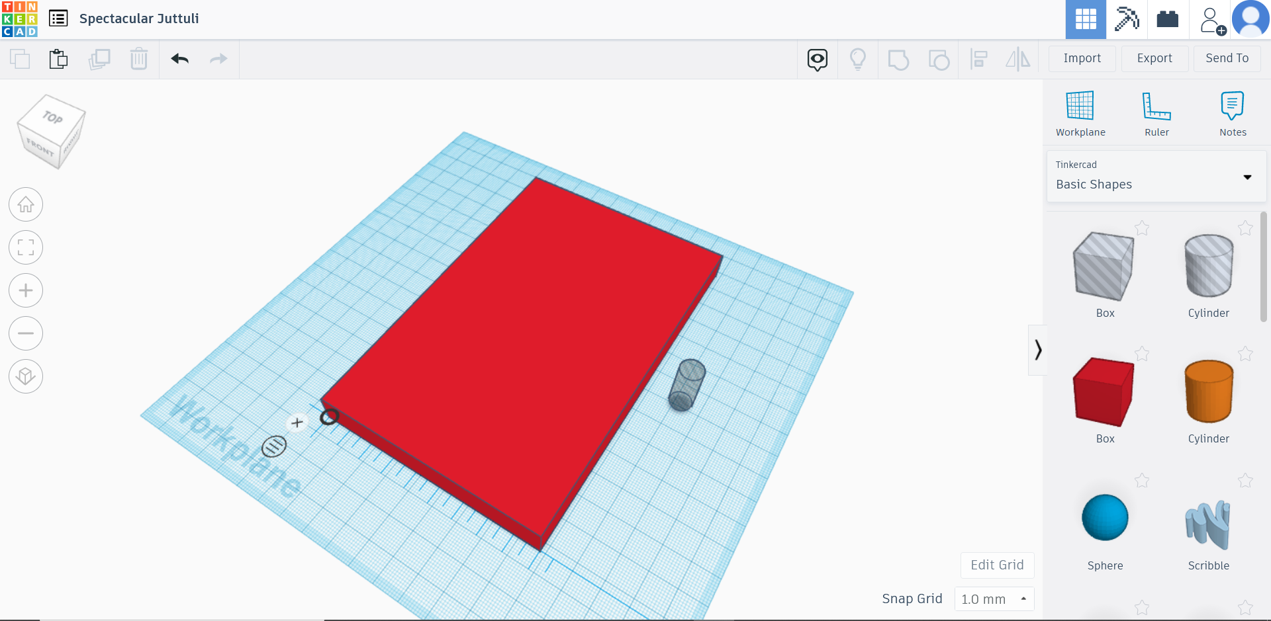The height and width of the screenshot is (621, 1271).
Task: Select the Notes tool
Action: point(1233,114)
